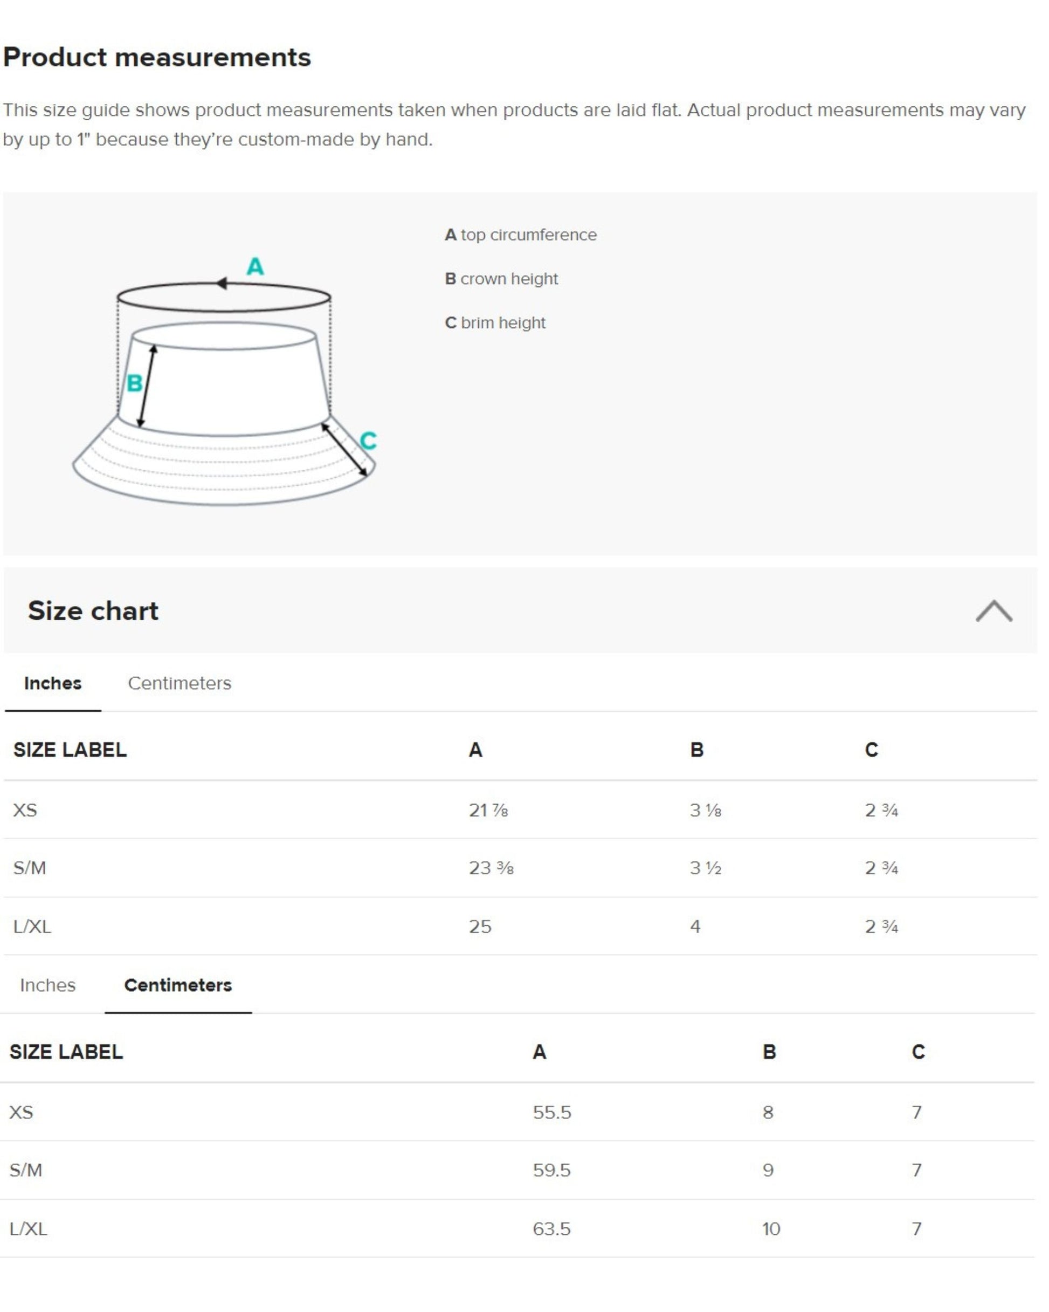
Task: Select the bold, underlined Centimeters tab
Action: point(178,985)
